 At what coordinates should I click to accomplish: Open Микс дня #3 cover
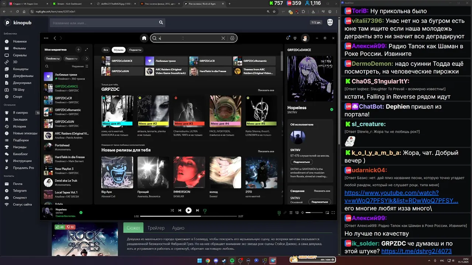[x=189, y=111]
